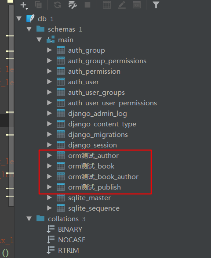Collapse the collations folder
Viewport: 211px width, 258px height.
point(29,219)
